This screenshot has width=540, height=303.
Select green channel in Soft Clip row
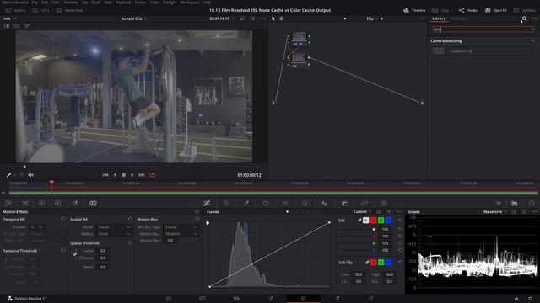(x=381, y=263)
